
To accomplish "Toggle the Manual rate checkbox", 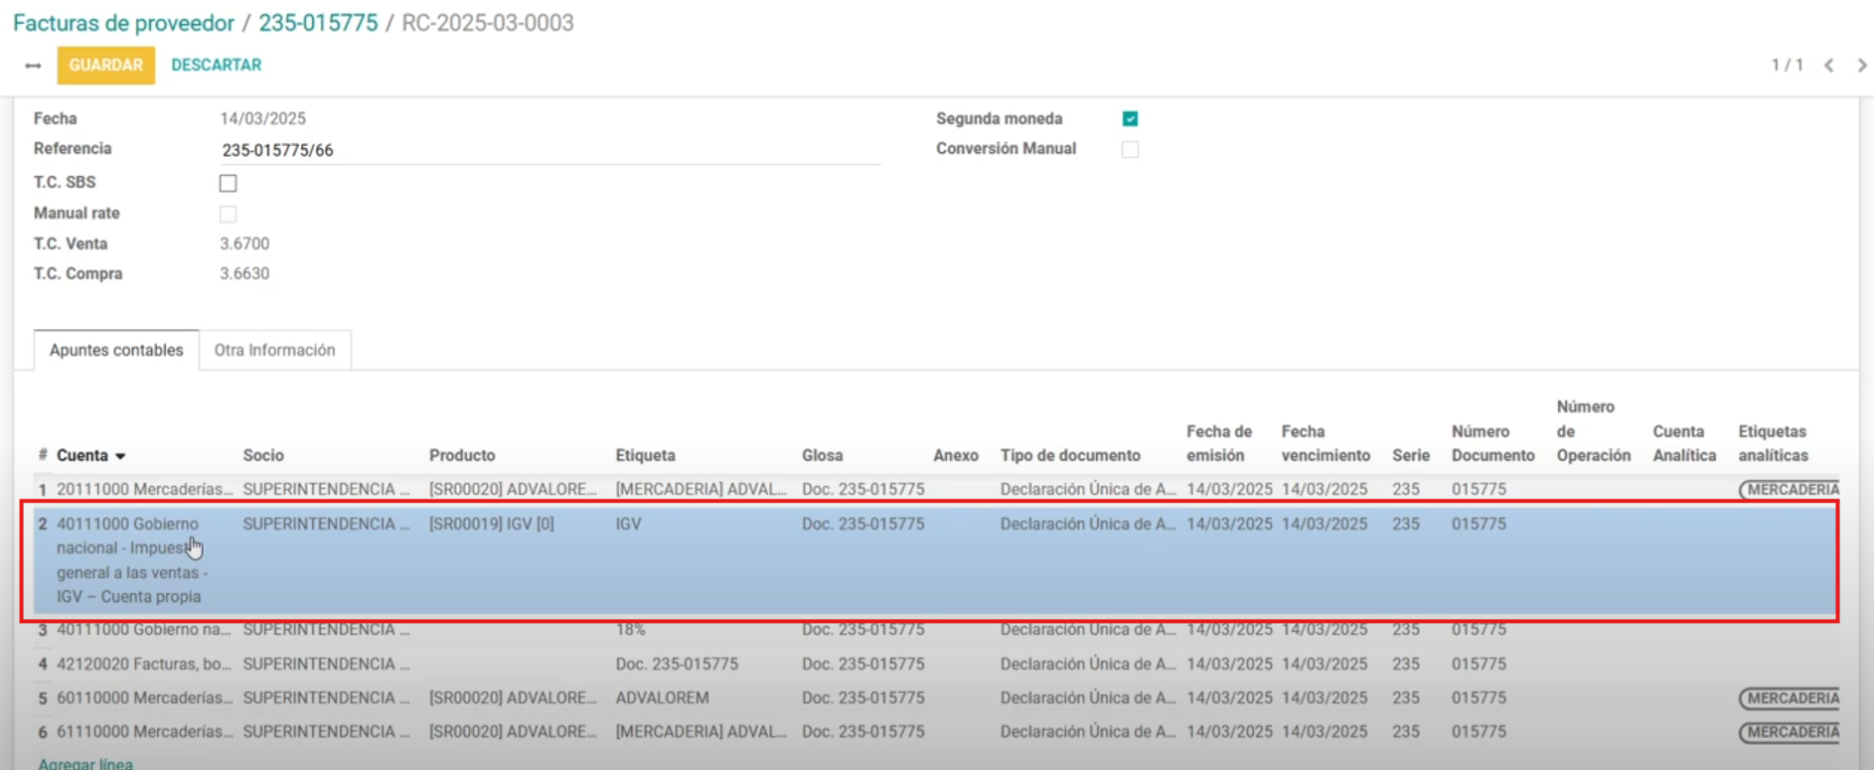I will tap(229, 214).
